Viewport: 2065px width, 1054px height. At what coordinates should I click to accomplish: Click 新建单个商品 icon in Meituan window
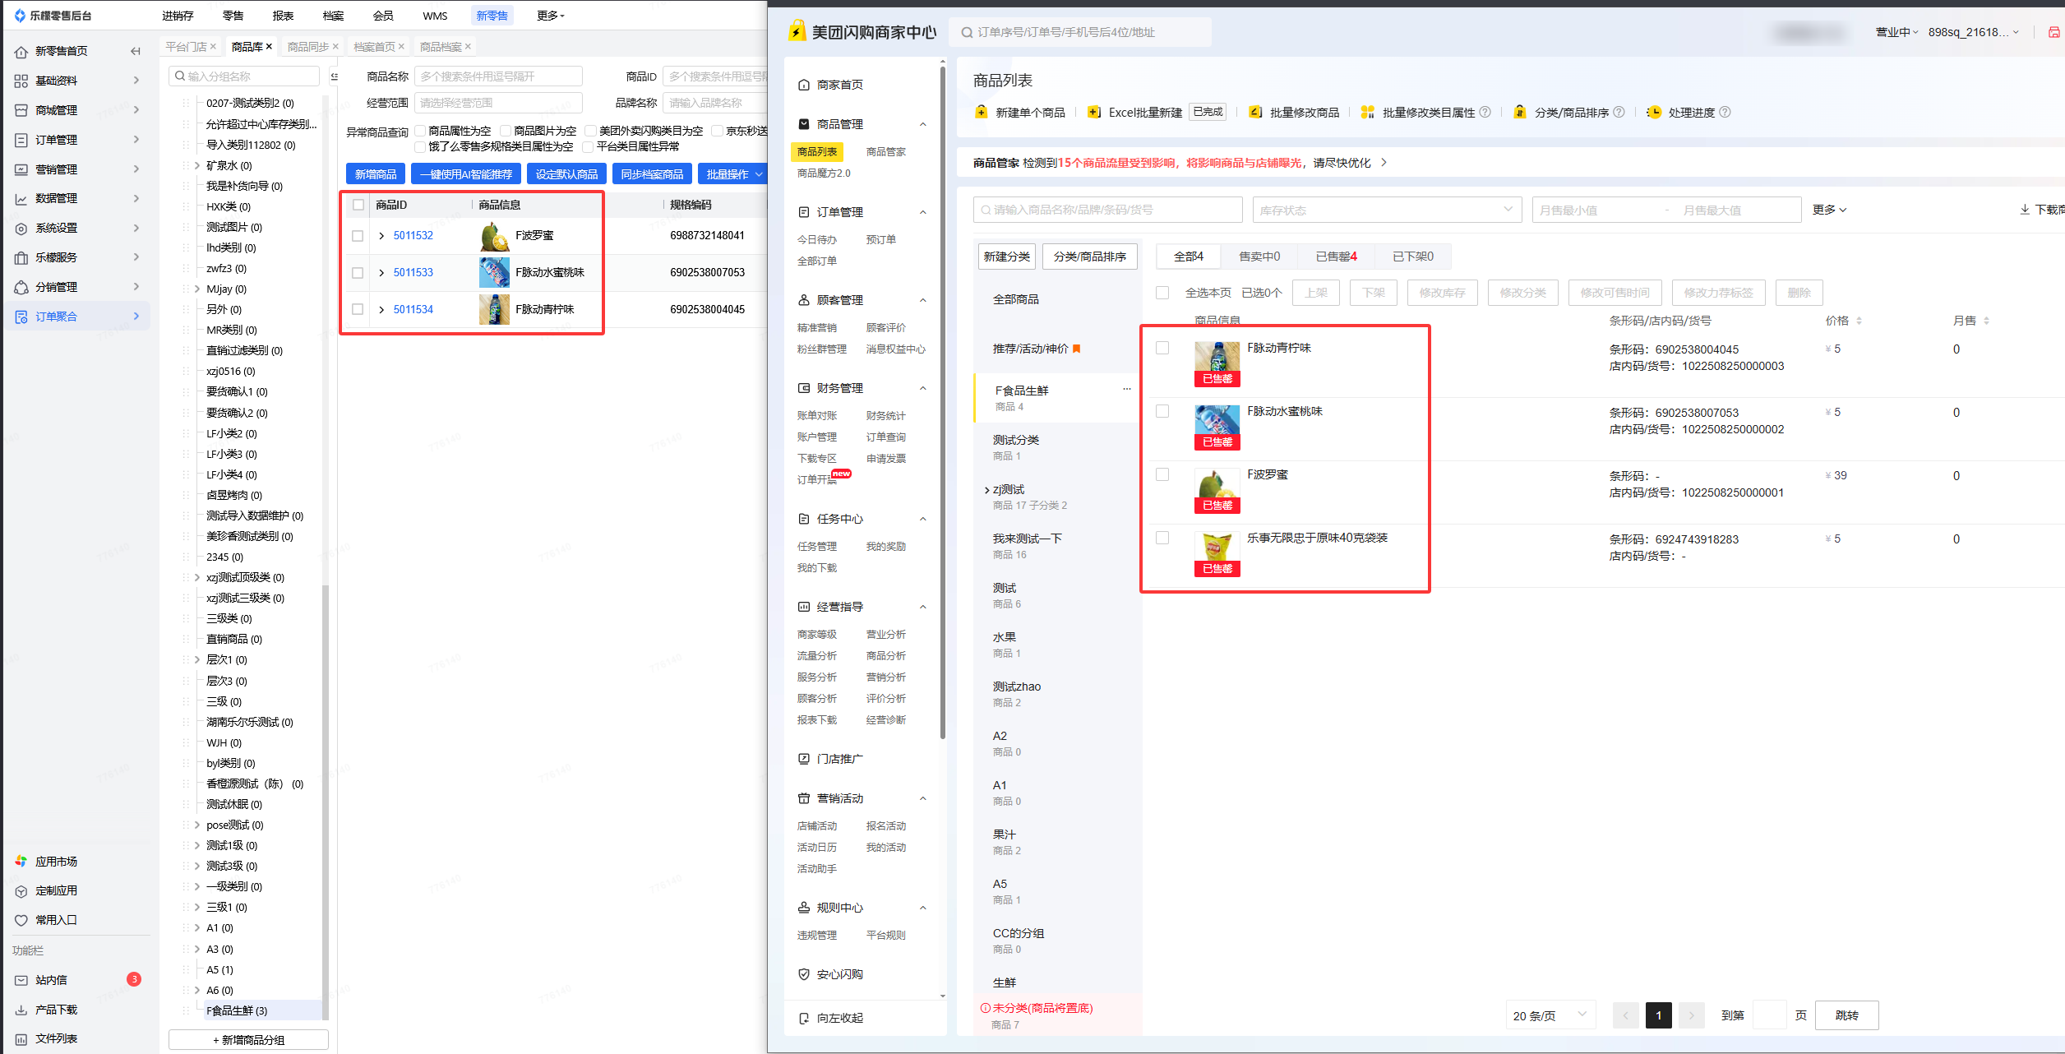[x=981, y=112]
